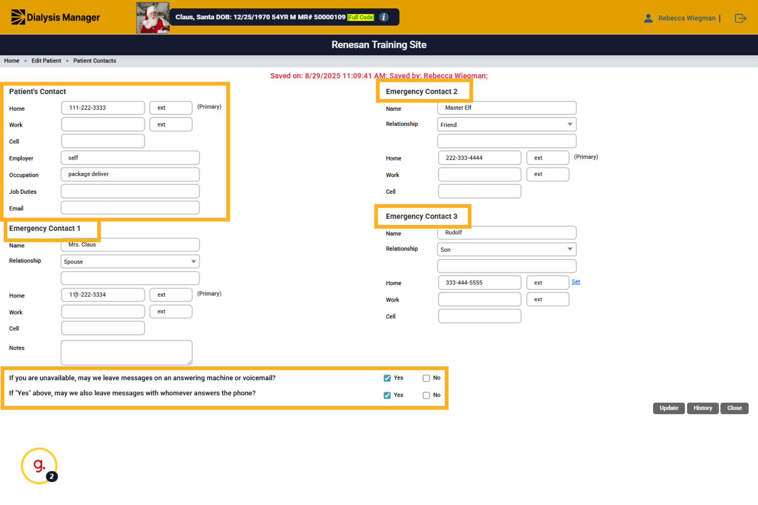Check No for messages with whomever answers
Screen dimensions: 758x505
click(x=426, y=395)
